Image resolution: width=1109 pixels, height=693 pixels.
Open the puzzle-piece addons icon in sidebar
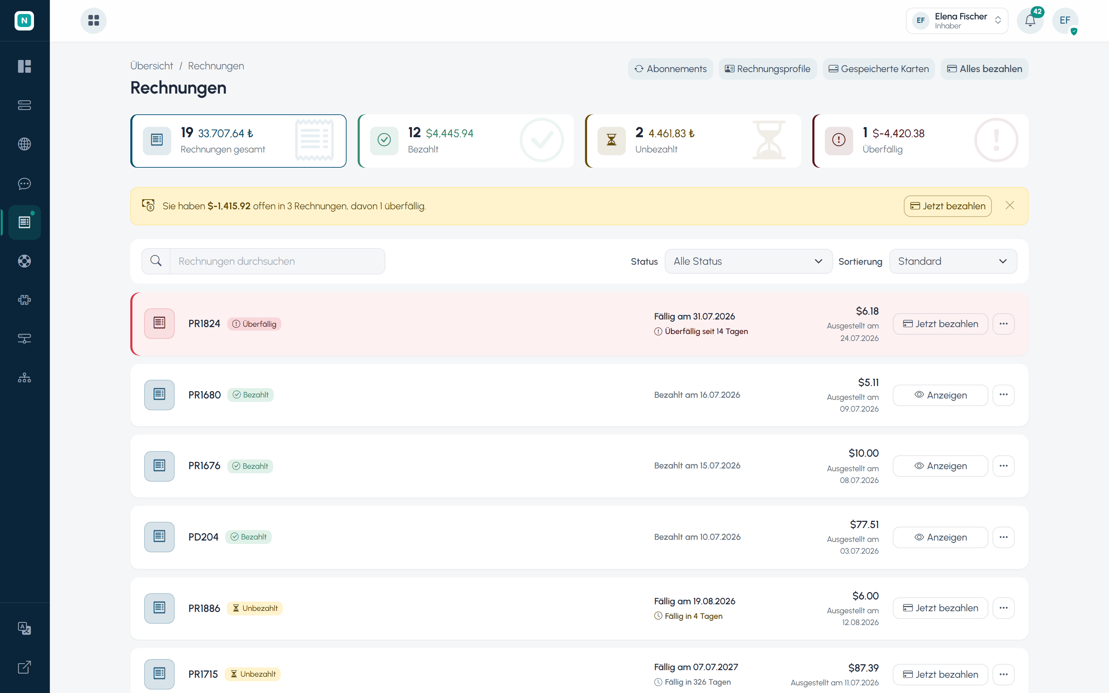[x=24, y=300]
